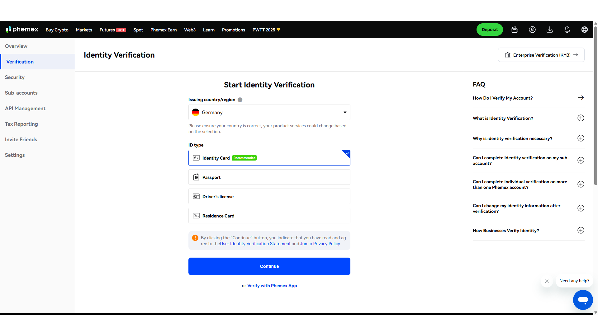Click the arrow next to How Do I Verify My Account
The image size is (598, 336).
coord(581,98)
